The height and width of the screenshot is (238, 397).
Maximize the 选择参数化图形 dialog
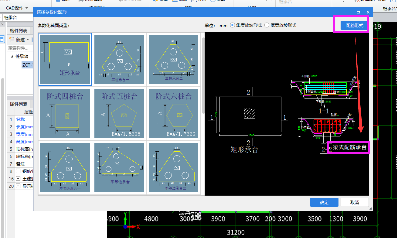pos(358,12)
